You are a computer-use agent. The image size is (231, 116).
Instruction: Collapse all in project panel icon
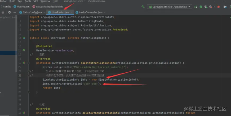click(3, 12)
